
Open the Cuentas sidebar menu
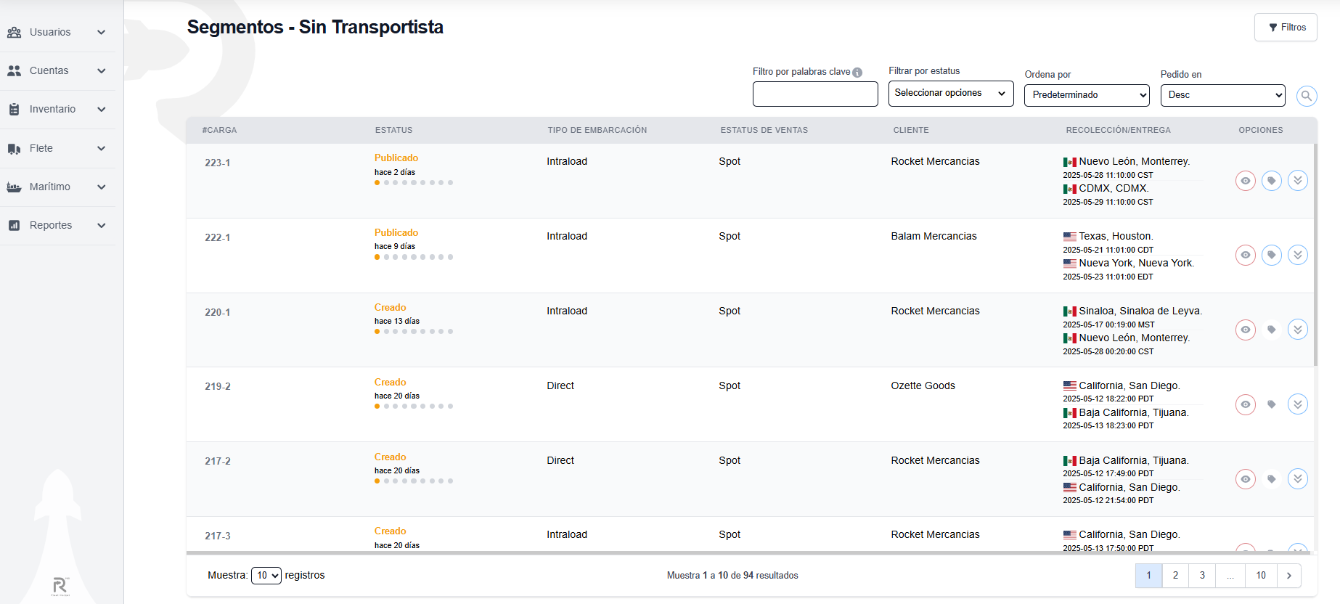point(57,71)
